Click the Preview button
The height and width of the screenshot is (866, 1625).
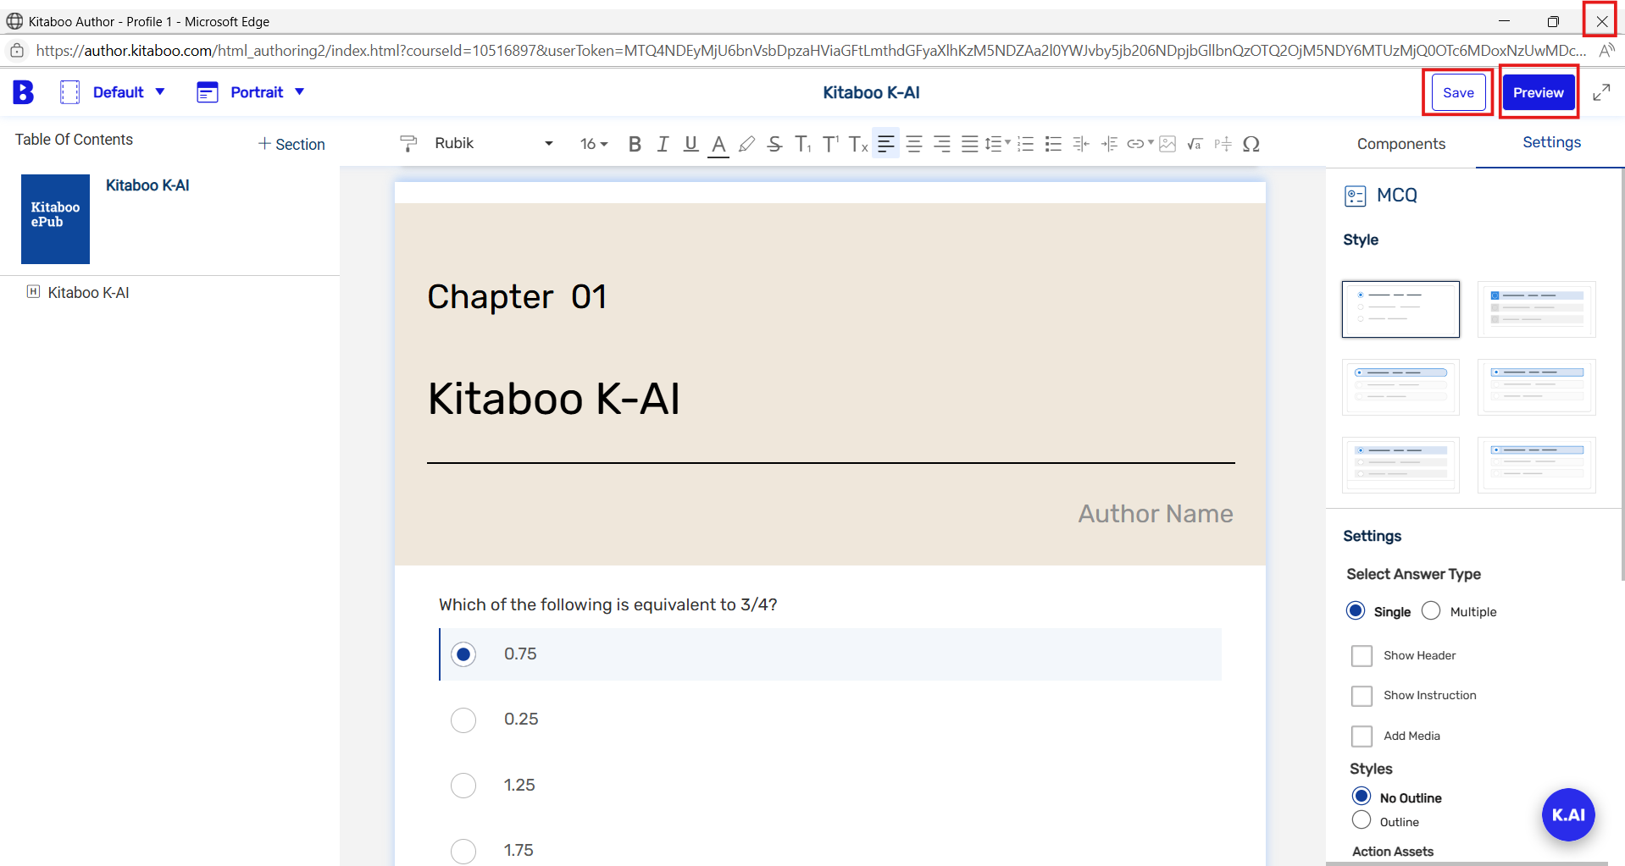(1539, 92)
